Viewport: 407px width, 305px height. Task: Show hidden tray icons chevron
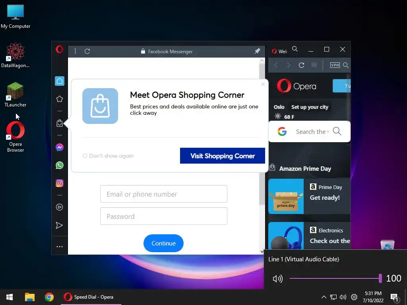tap(324, 297)
